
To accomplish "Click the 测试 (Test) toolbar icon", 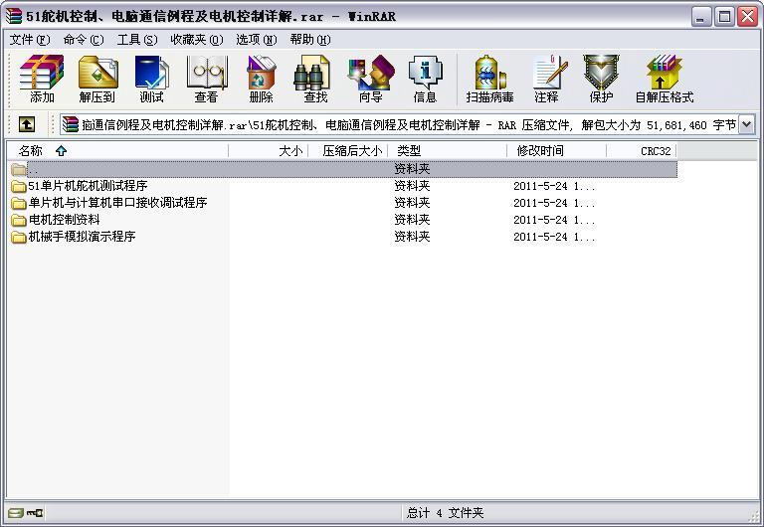I will pos(151,80).
